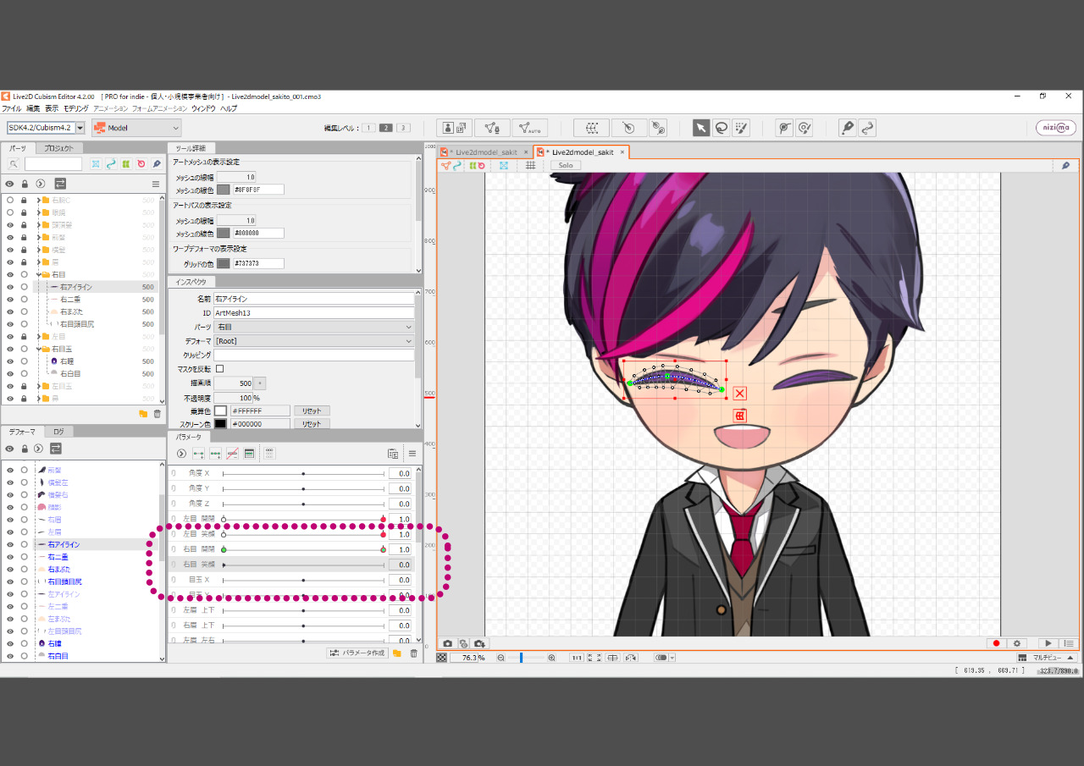Click the add two keys parameter icon
Screen dimensions: 1084x766
198,454
